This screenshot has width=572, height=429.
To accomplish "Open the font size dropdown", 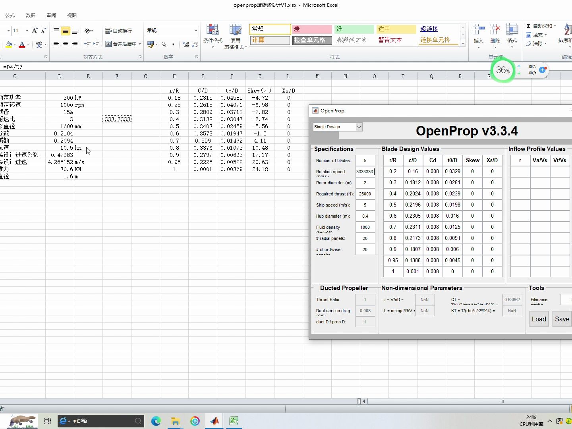I will (27, 31).
